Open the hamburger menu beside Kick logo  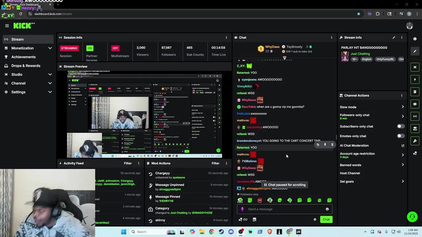click(x=7, y=26)
